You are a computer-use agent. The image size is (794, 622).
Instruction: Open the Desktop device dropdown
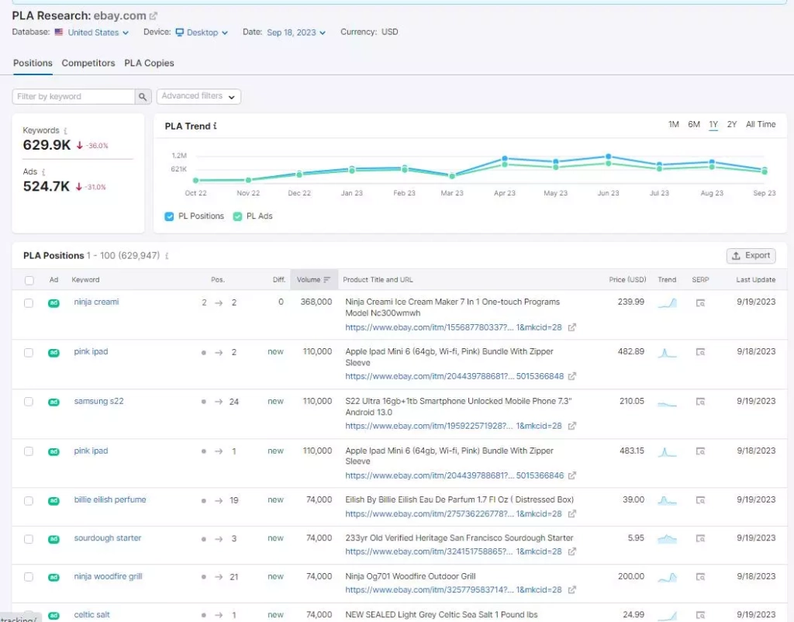pos(202,33)
